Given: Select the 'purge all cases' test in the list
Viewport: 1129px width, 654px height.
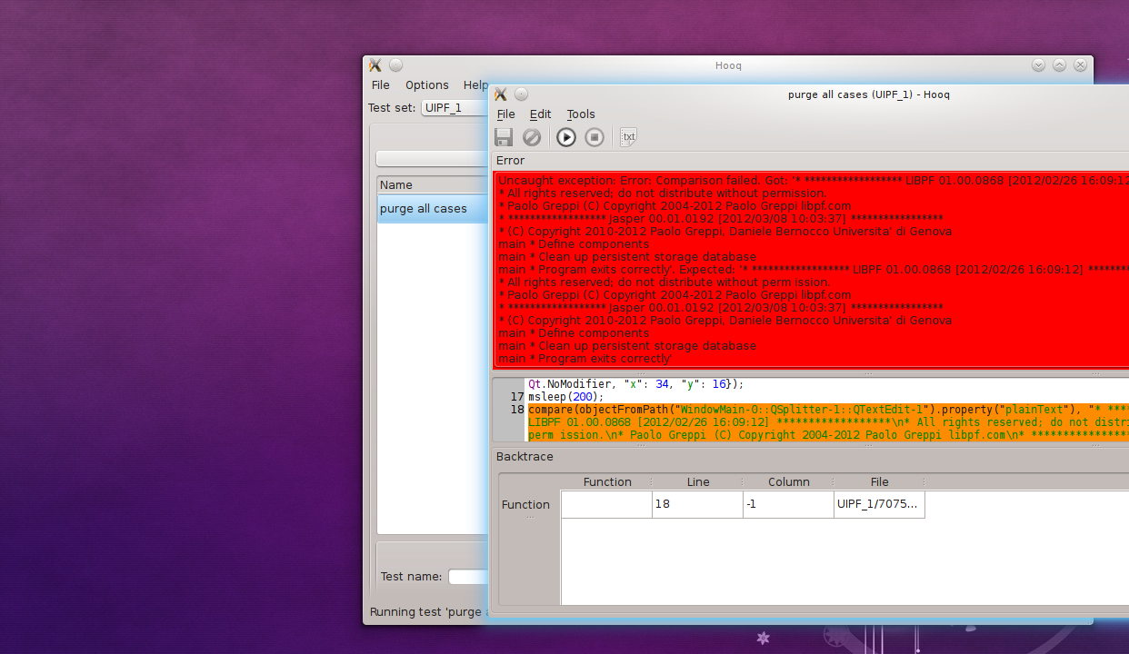Looking at the screenshot, I should tap(424, 209).
